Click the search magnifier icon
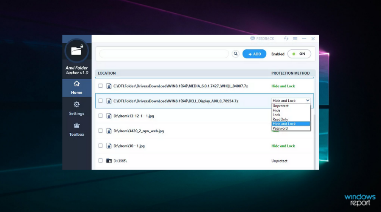The width and height of the screenshot is (381, 212). tap(235, 54)
